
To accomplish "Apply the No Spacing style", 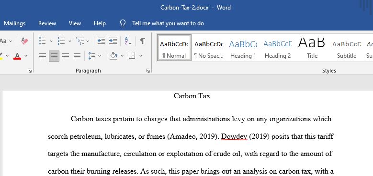I will point(209,48).
